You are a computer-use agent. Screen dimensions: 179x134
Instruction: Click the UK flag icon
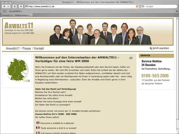coord(38,123)
